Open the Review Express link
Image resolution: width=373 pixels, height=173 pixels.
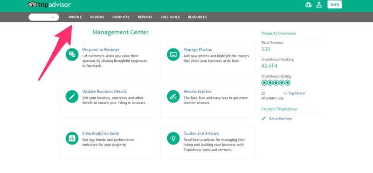pyautogui.click(x=197, y=92)
